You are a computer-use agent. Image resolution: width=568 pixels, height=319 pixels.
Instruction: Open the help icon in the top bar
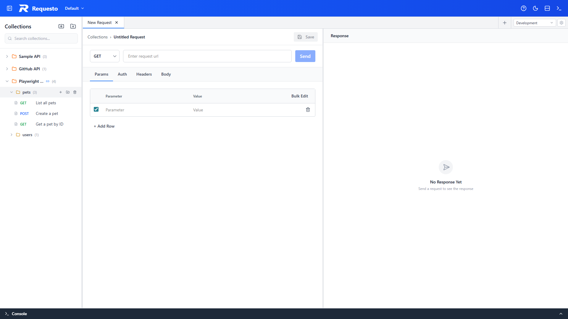(x=524, y=8)
